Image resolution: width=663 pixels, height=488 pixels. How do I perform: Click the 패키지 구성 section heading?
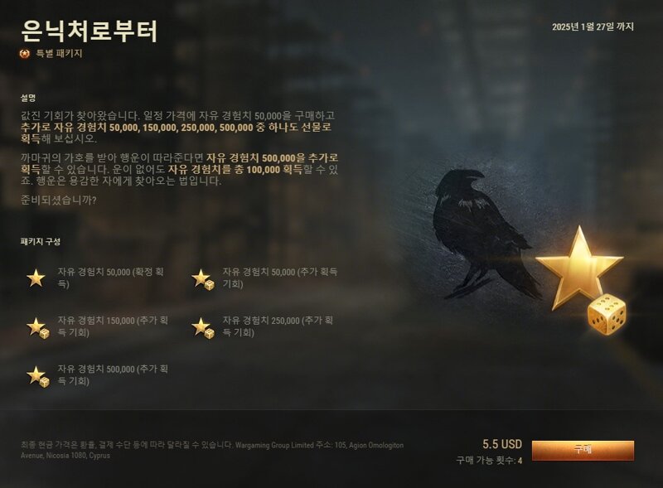coord(41,241)
